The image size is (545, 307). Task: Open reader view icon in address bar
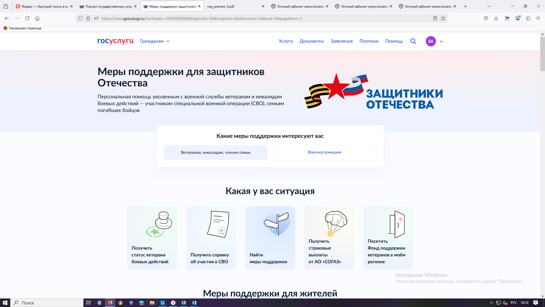click(435, 18)
